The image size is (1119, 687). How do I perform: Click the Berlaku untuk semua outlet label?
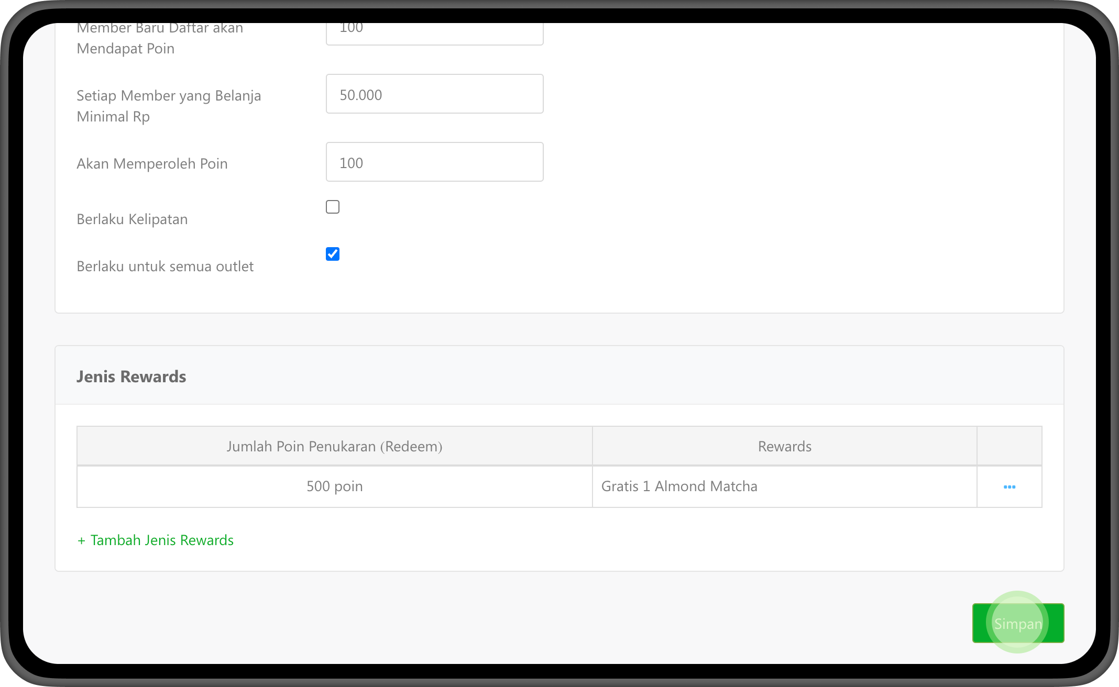click(165, 267)
